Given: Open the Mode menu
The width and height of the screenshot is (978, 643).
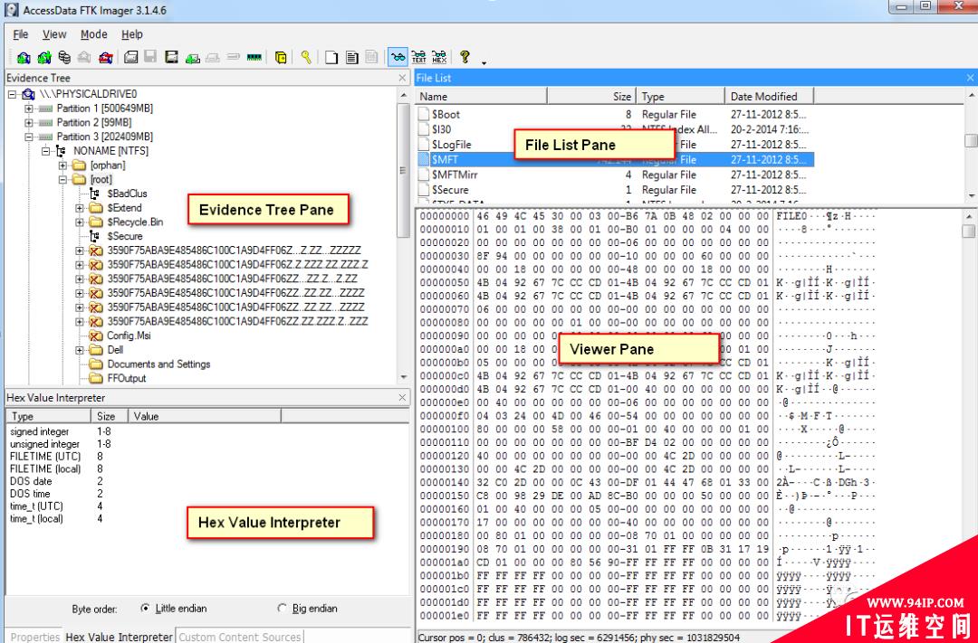Looking at the screenshot, I should pyautogui.click(x=93, y=34).
